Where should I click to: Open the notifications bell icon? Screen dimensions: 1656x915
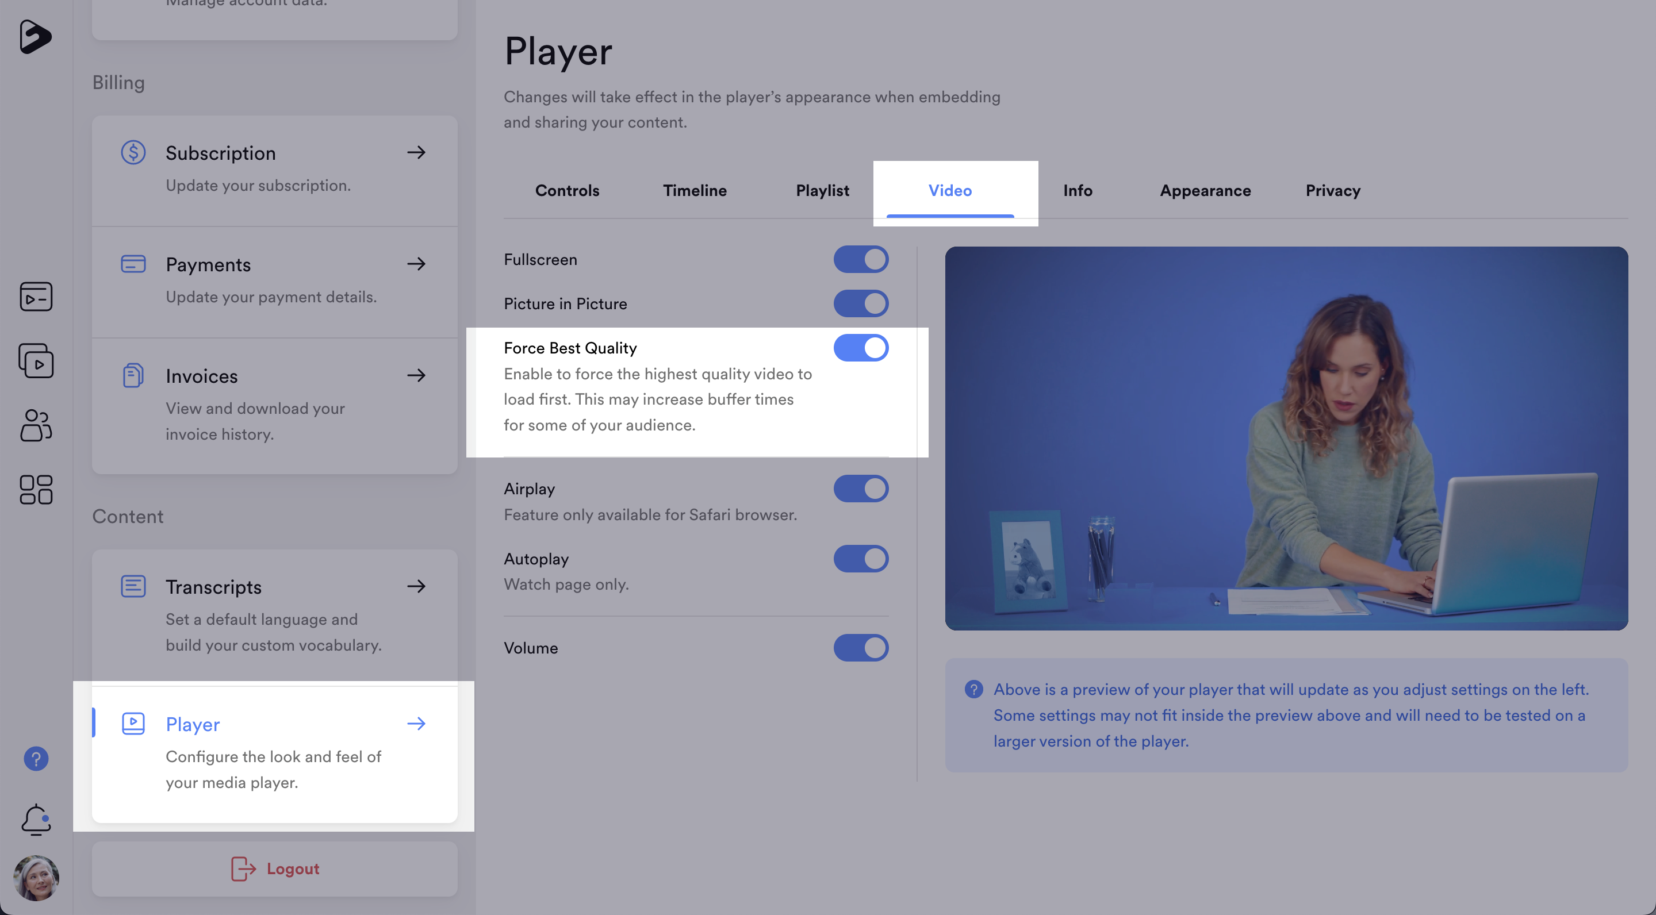[x=36, y=819]
